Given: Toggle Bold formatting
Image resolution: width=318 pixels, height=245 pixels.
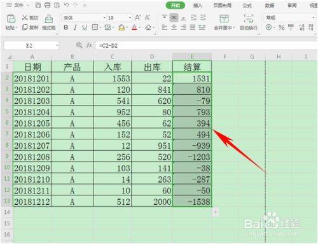Looking at the screenshot, I should [x=66, y=27].
